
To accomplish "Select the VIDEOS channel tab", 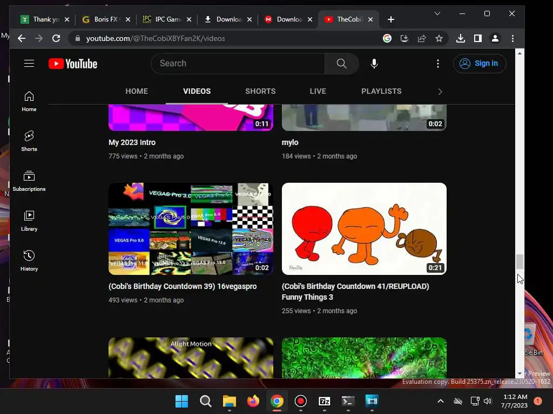I will click(x=197, y=91).
